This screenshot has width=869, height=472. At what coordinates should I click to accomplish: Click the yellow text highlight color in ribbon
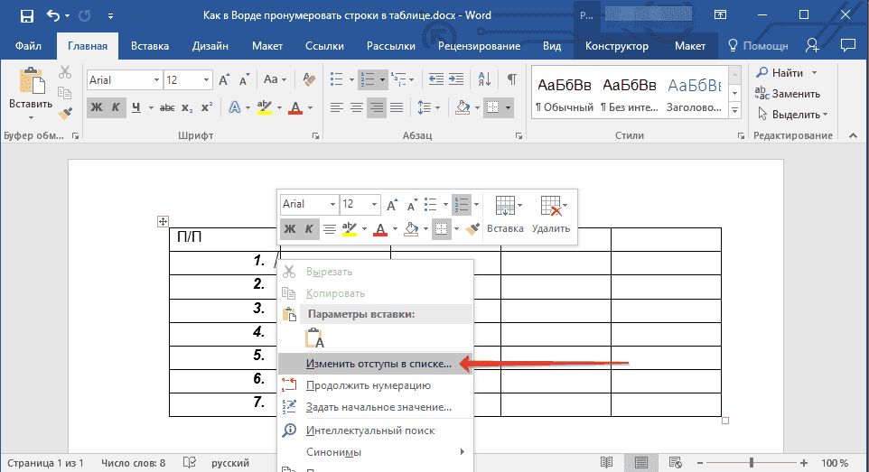(264, 107)
